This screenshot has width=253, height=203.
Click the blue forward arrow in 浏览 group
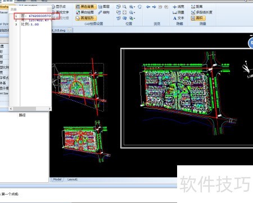[154, 7]
